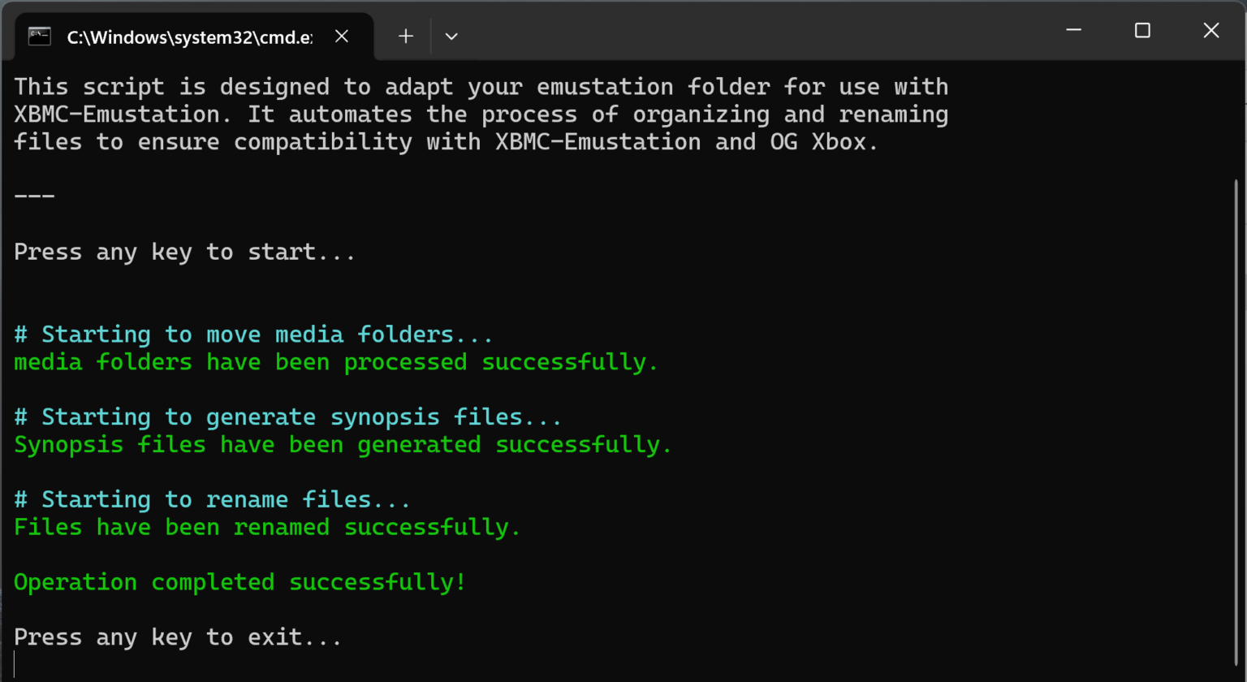This screenshot has height=682, width=1247.
Task: Click the text cursor on the last line
Action: point(15,664)
